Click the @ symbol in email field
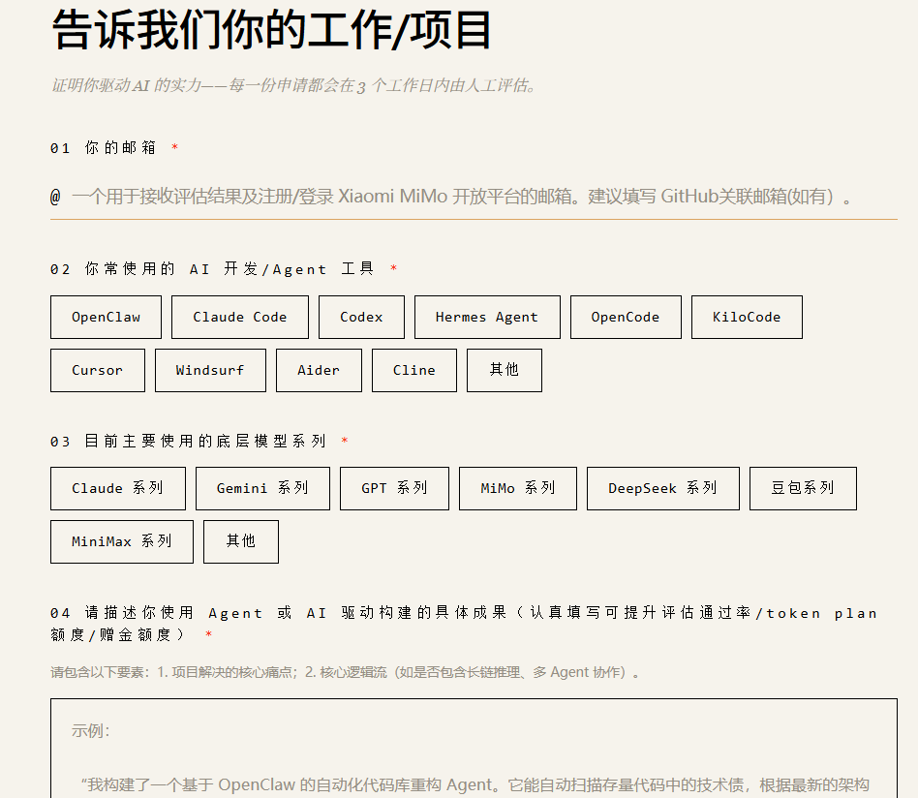The image size is (918, 798). (x=55, y=197)
